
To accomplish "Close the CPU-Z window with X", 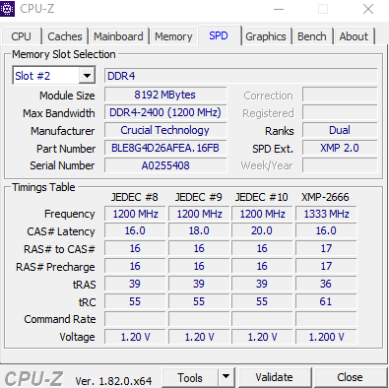I will click(x=368, y=9).
